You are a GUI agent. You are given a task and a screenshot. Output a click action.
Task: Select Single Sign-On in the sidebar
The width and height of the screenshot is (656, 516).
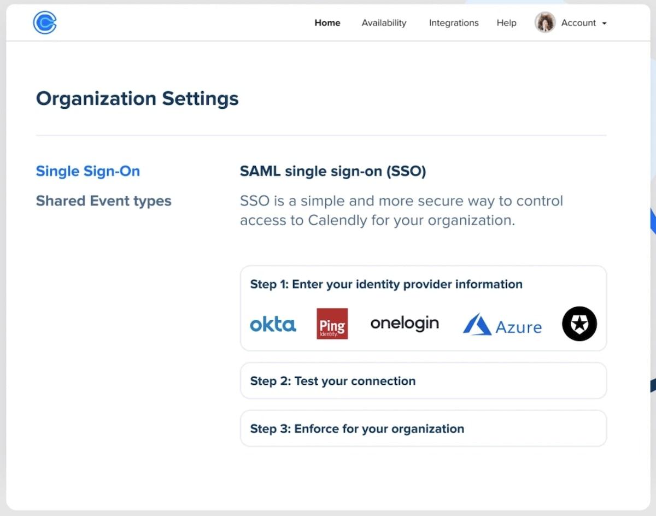88,171
